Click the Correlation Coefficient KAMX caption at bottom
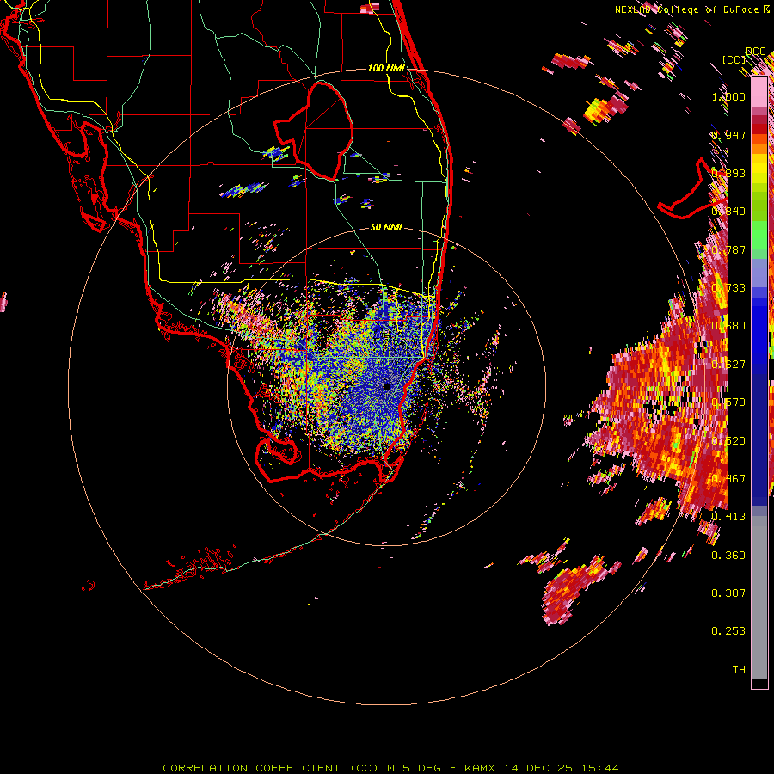Viewport: 774px width, 774px height. [x=390, y=768]
